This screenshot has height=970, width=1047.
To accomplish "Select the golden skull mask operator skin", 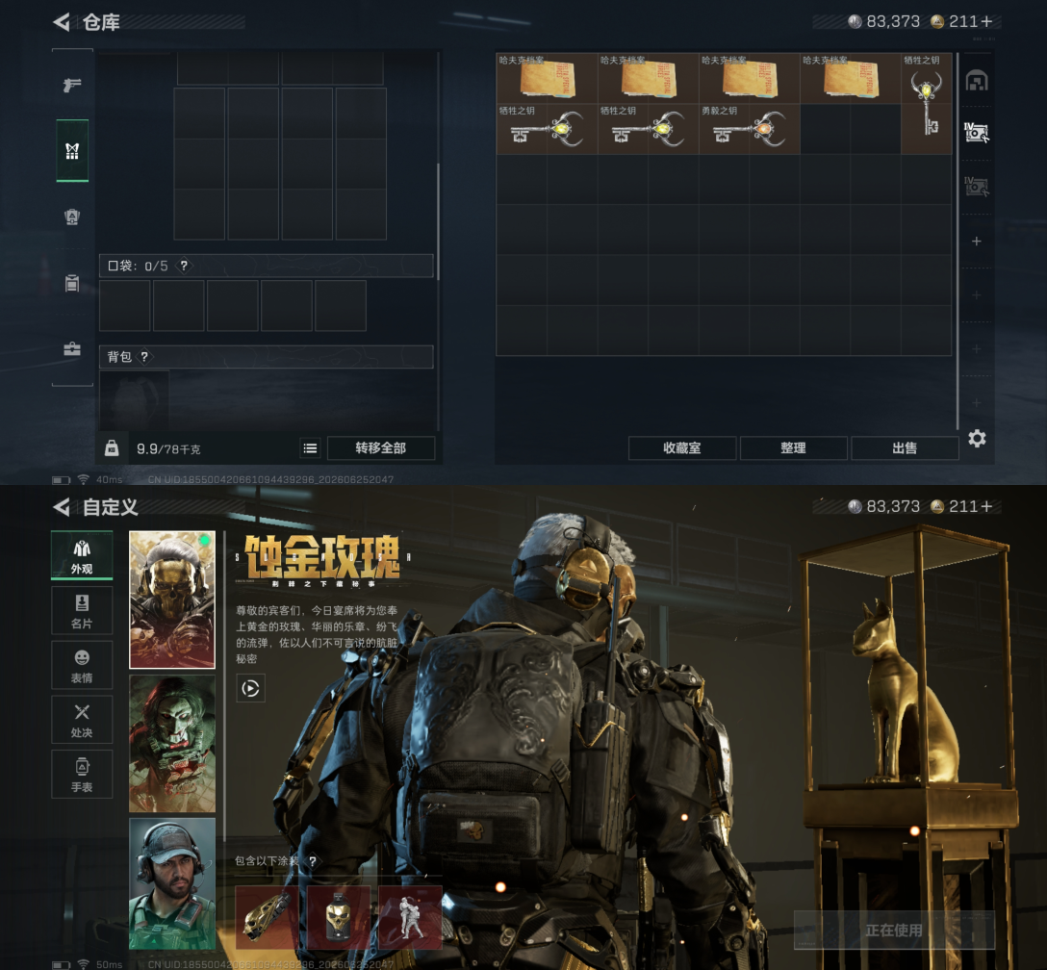I will click(x=172, y=600).
